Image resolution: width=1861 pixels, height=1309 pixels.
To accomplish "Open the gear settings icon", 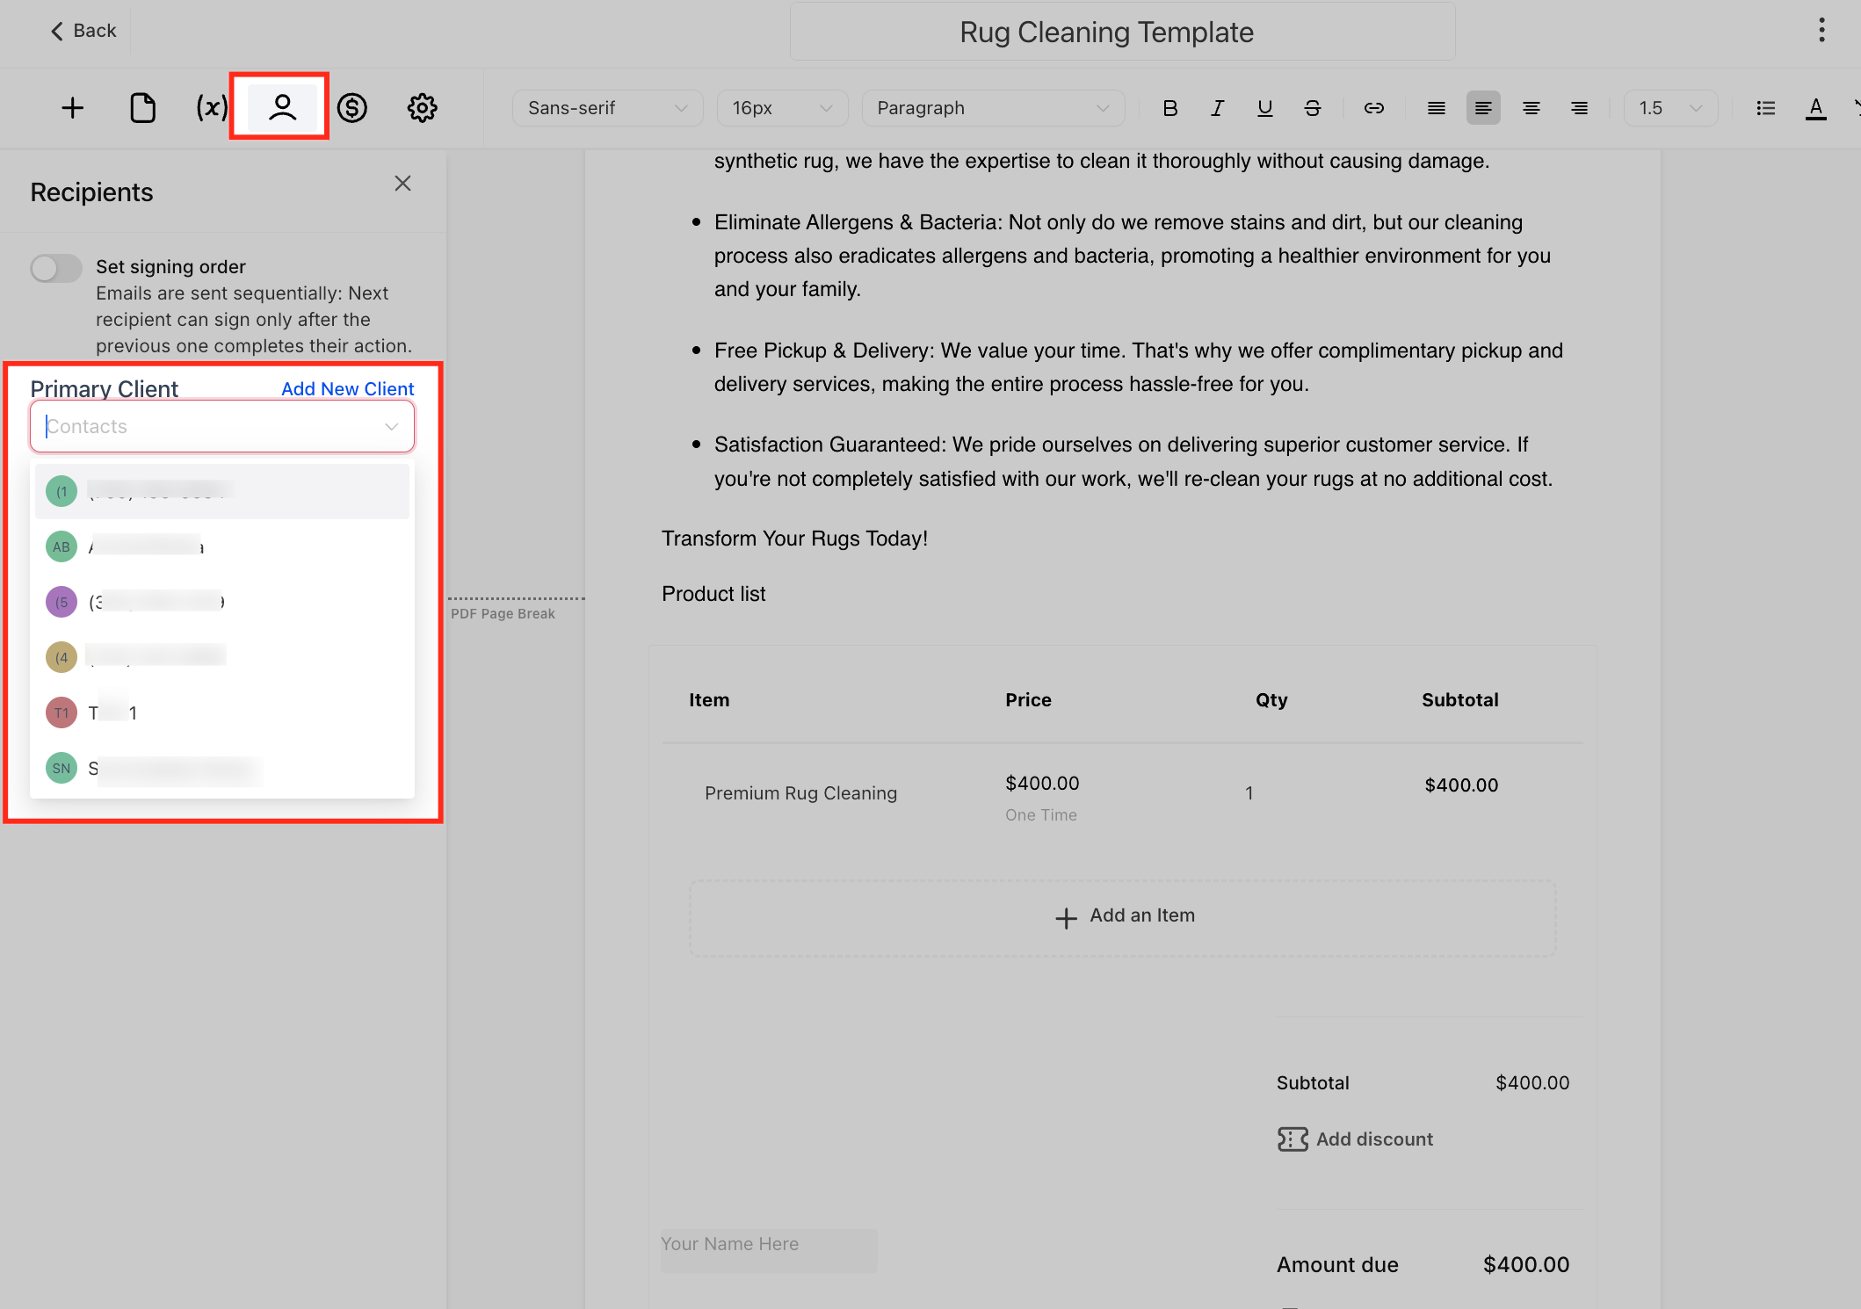I will (x=422, y=108).
